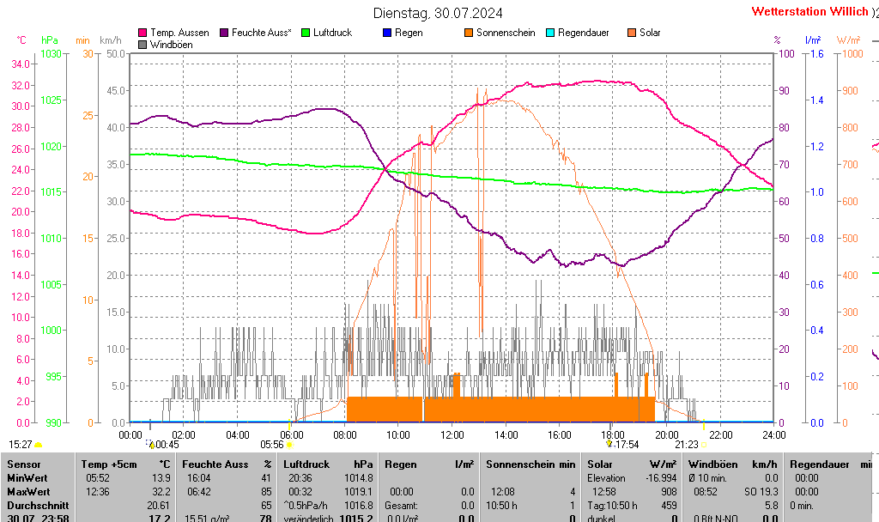This screenshot has width=879, height=522.
Task: Click the Windböen legend label
Action: [x=171, y=45]
